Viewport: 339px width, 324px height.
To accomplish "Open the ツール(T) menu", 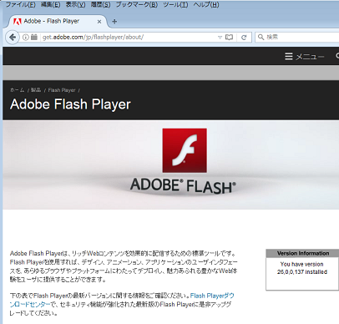I will pos(175,4).
